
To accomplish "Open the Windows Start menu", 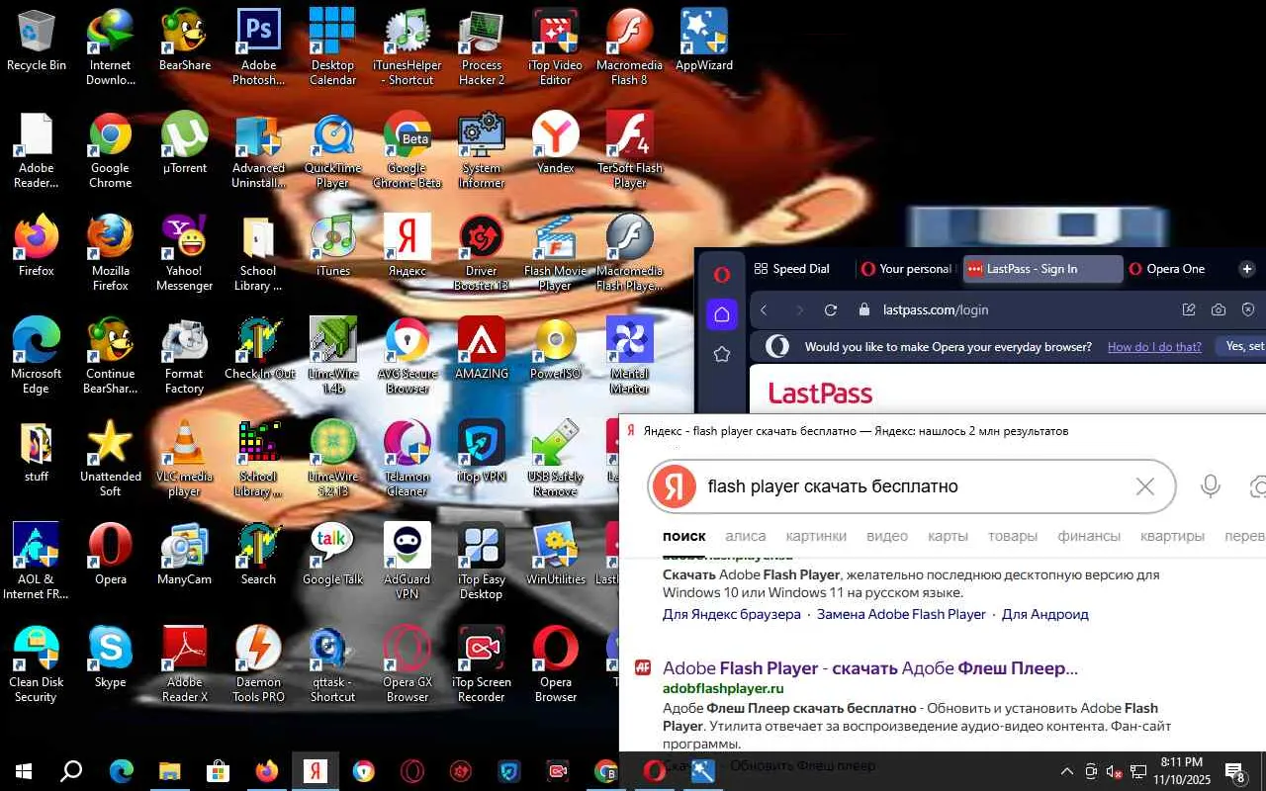I will click(23, 771).
